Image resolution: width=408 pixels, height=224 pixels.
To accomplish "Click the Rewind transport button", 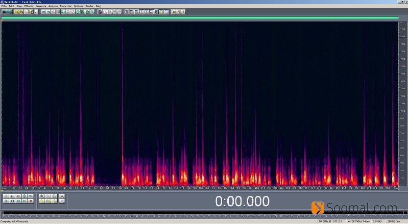I will click(x=12, y=201).
